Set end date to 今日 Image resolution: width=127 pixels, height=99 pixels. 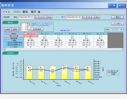[x=89, y=17]
